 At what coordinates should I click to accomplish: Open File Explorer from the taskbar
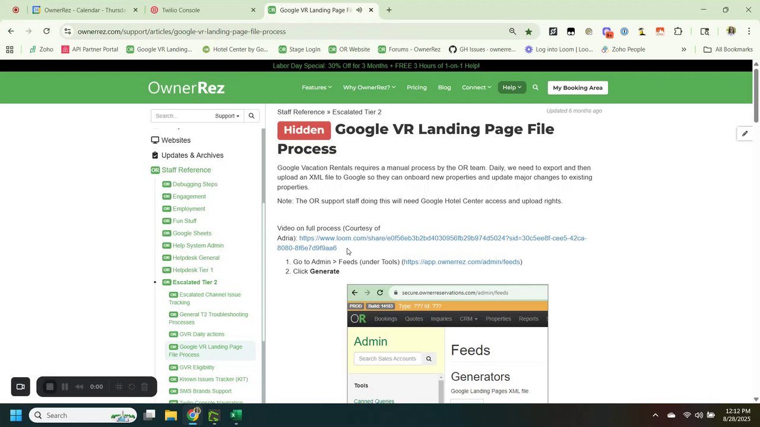pyautogui.click(x=171, y=415)
